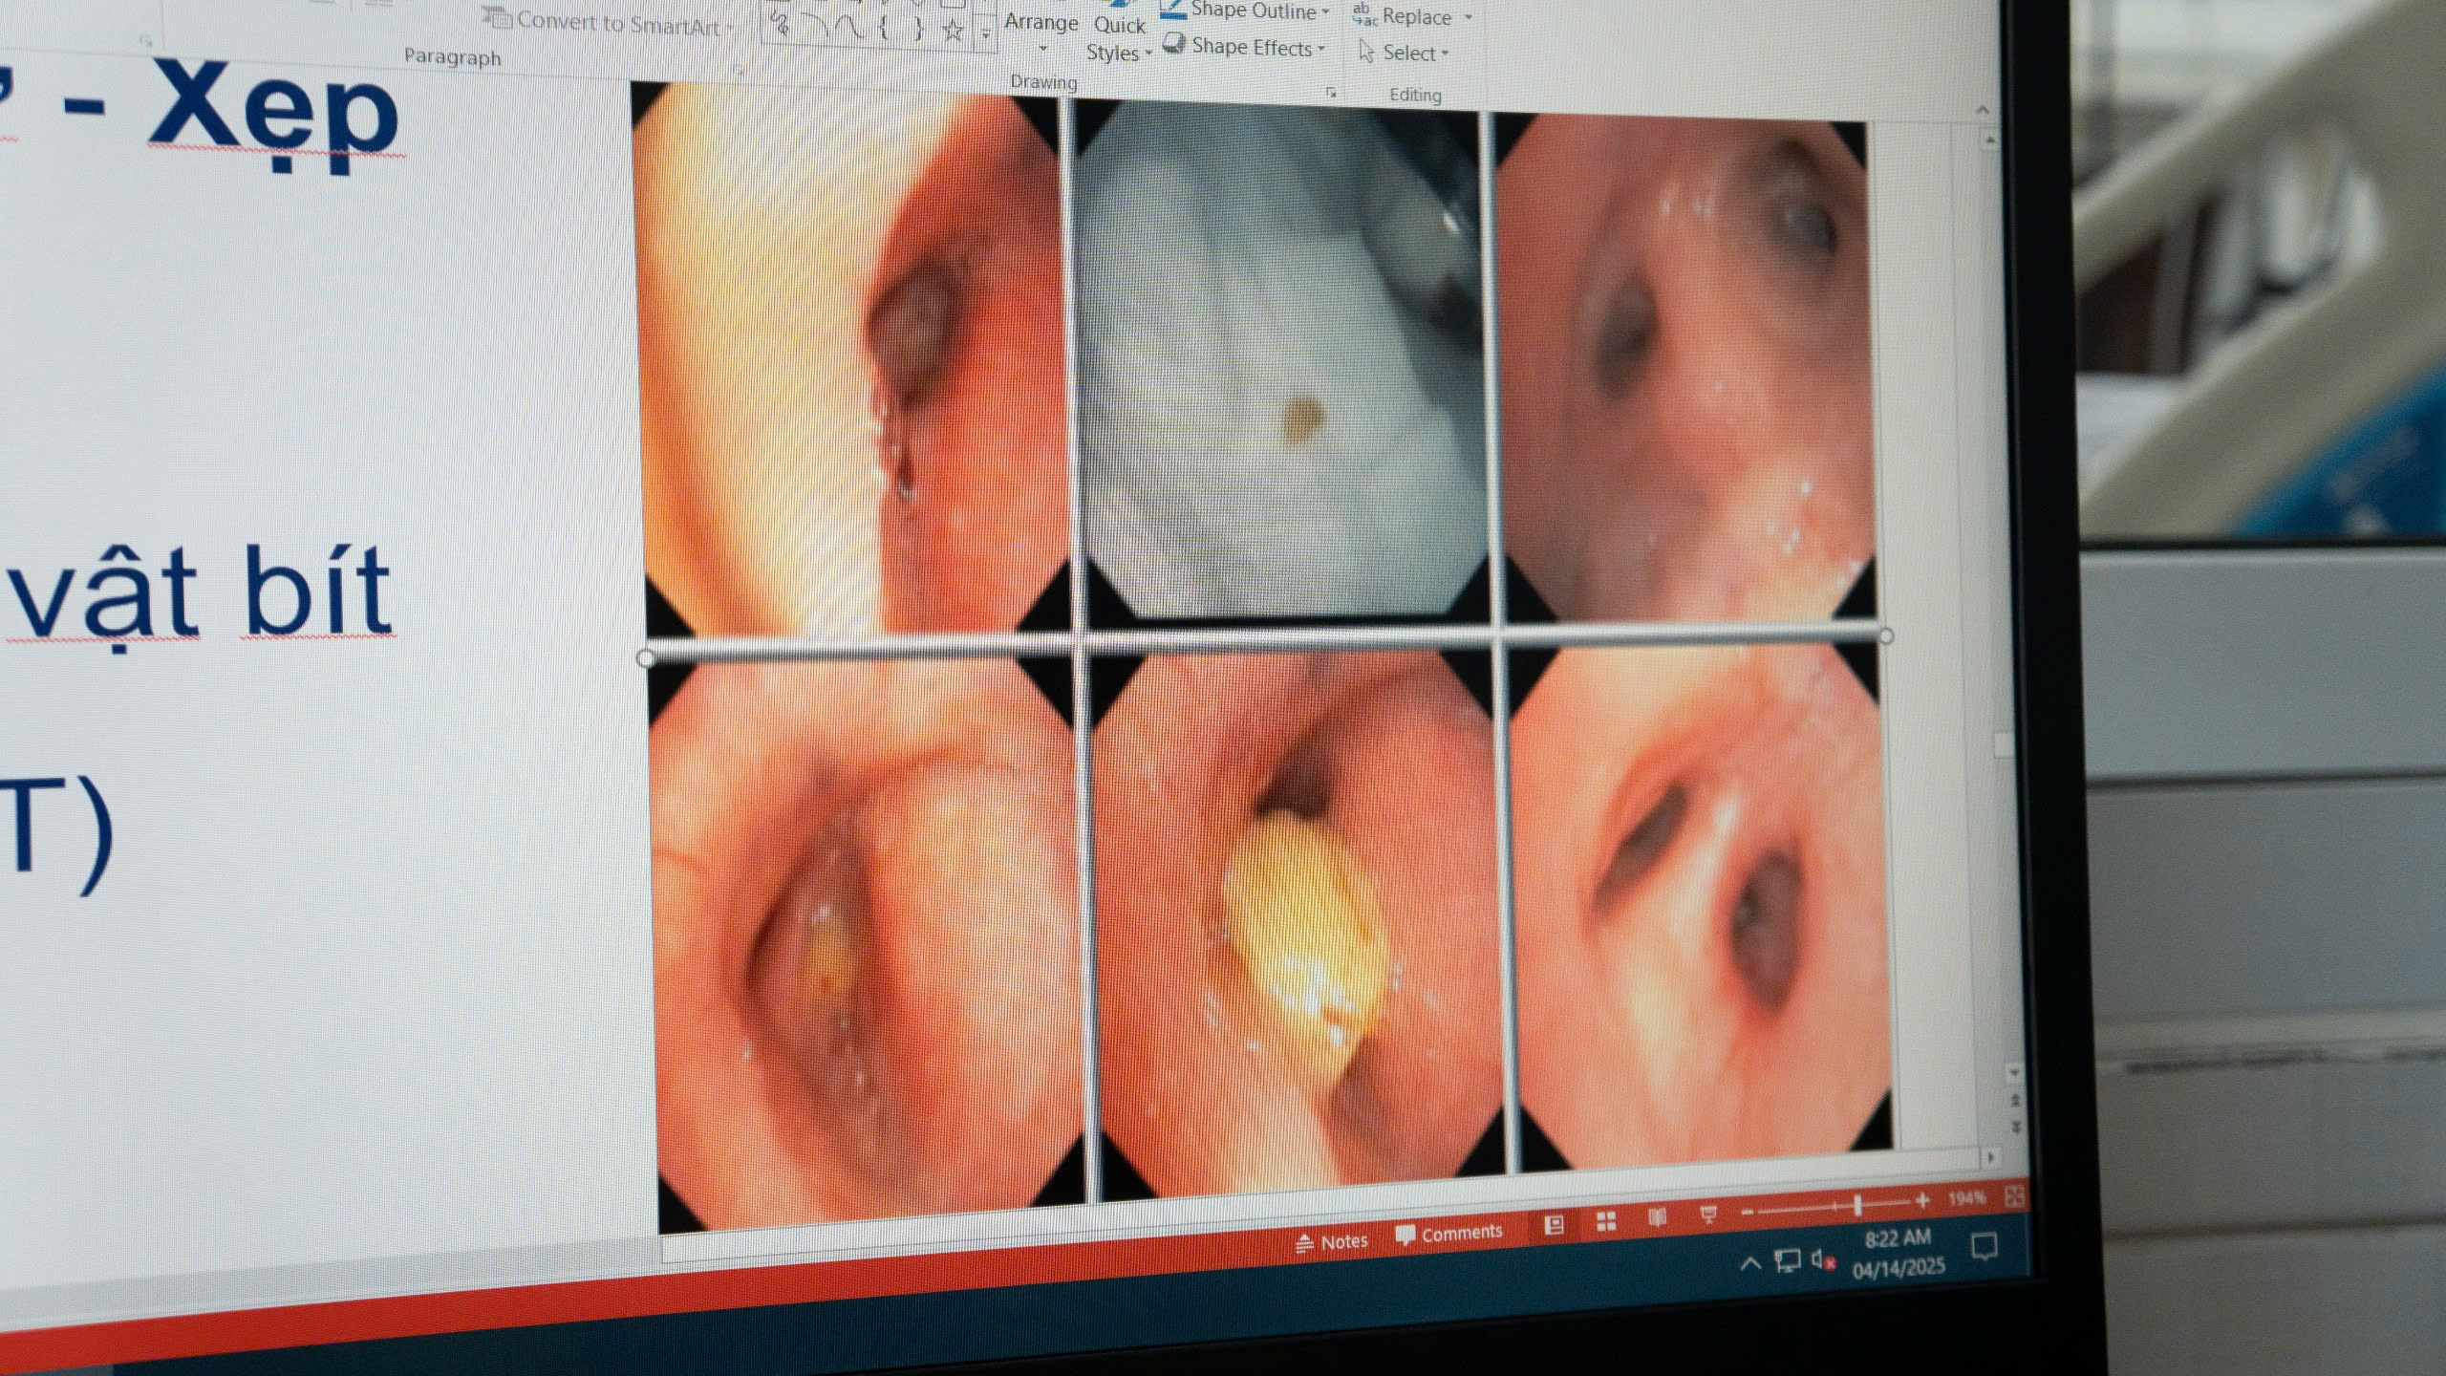Switch to Normal view

(x=1555, y=1224)
